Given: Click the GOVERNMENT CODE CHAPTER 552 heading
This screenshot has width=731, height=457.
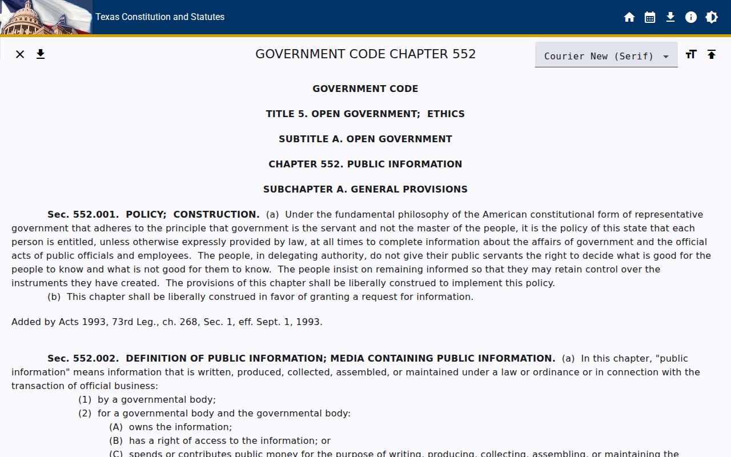Looking at the screenshot, I should 365,54.
